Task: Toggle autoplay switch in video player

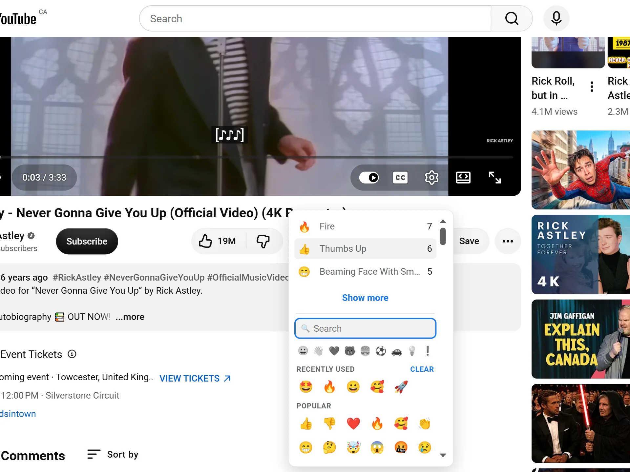Action: 369,177
